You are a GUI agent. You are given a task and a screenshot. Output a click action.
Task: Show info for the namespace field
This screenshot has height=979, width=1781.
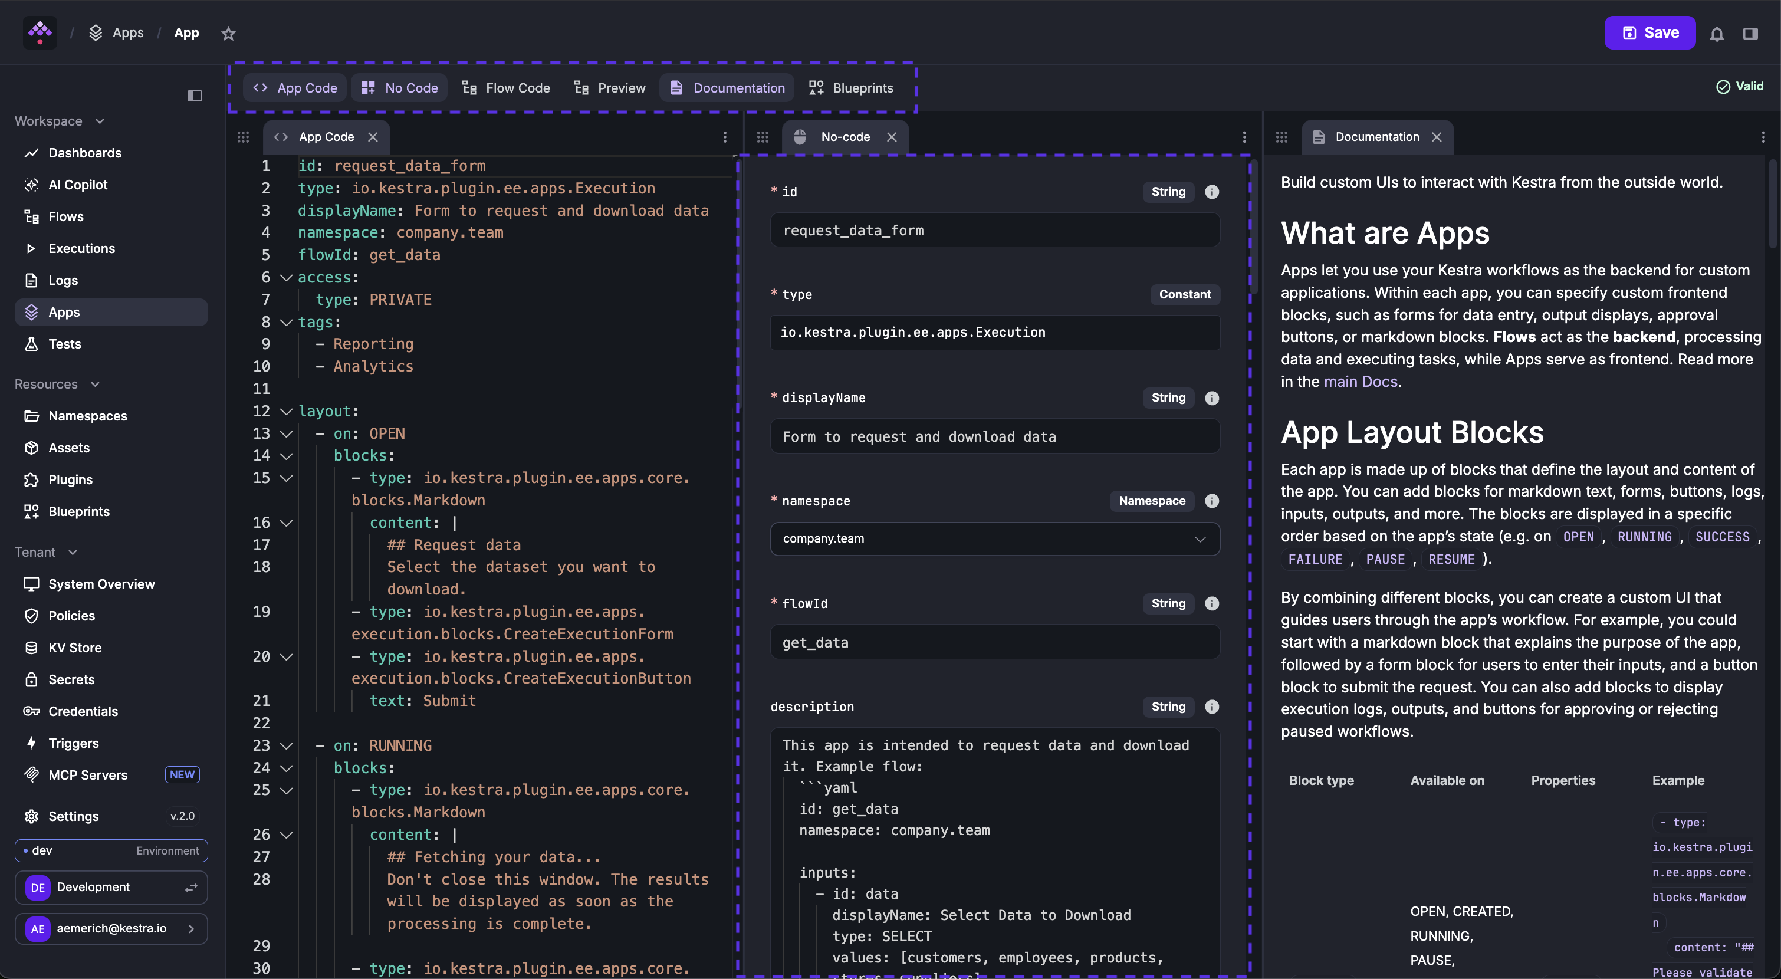pos(1212,501)
